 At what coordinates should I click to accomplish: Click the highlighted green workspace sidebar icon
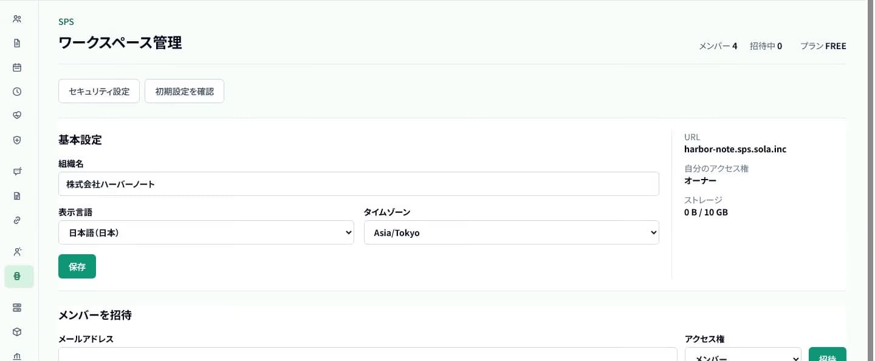pyautogui.click(x=19, y=276)
